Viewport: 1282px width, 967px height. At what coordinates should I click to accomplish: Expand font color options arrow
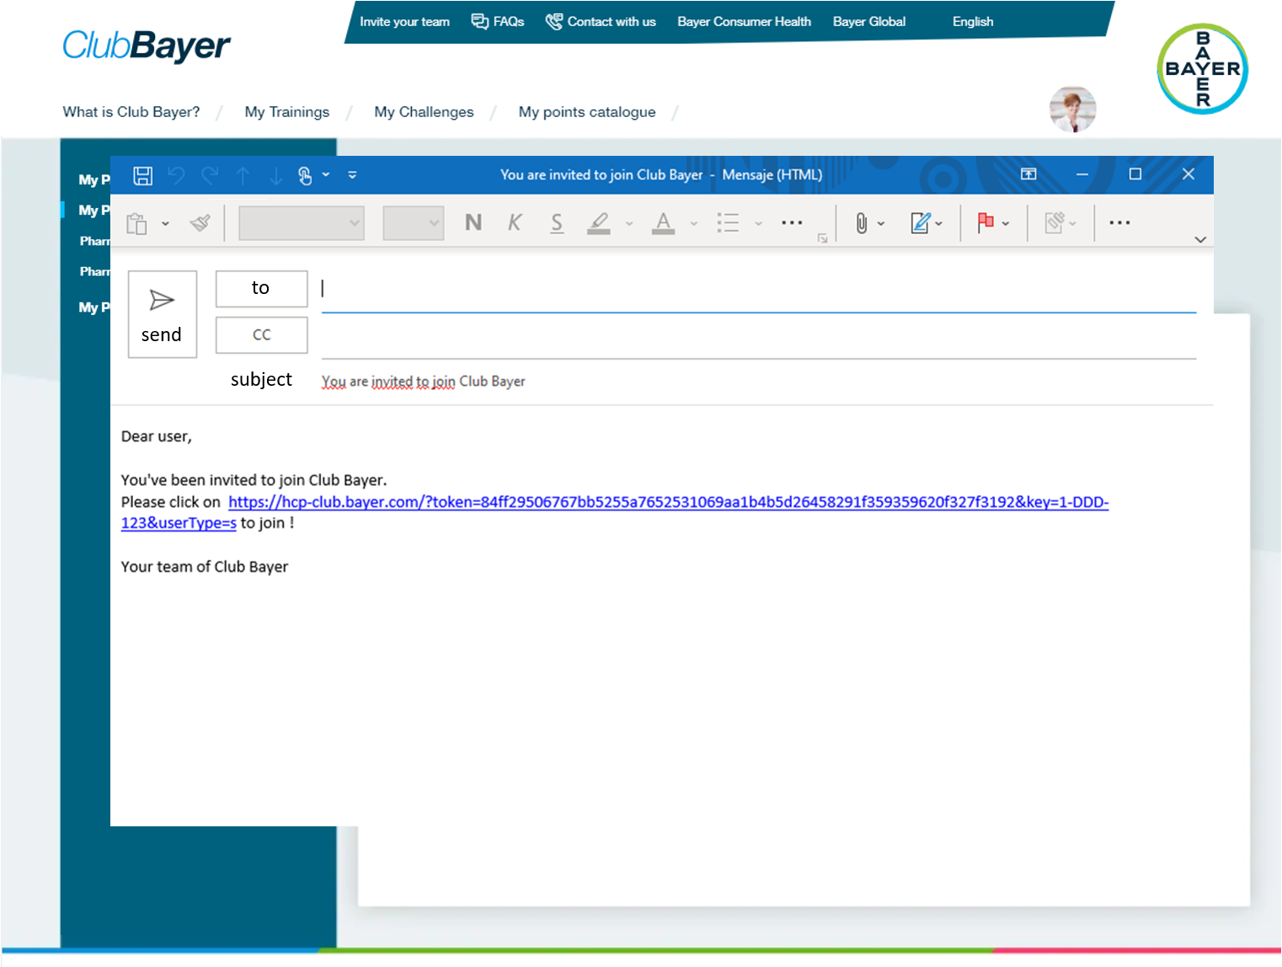[x=694, y=224]
